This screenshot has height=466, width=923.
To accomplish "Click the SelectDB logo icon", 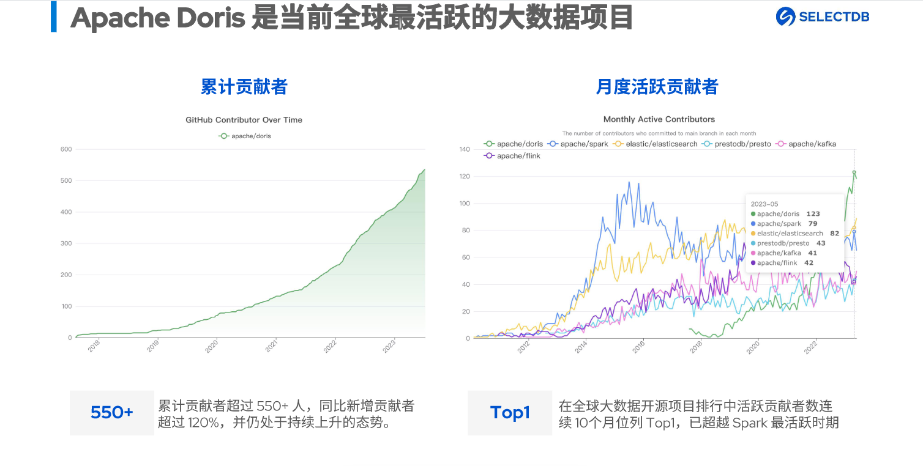I will click(785, 17).
